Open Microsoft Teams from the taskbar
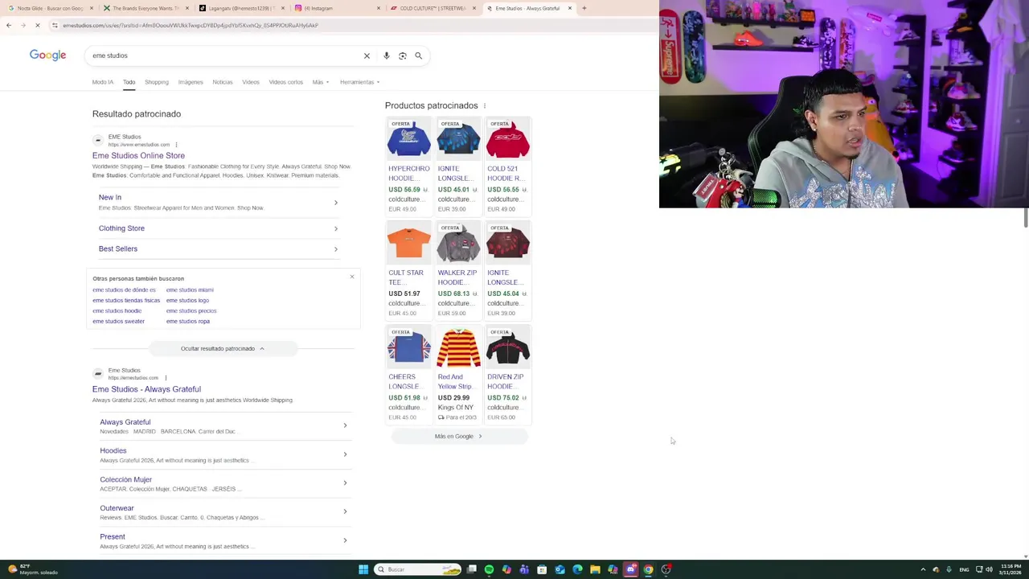Viewport: 1029px width, 579px height. coord(524,569)
